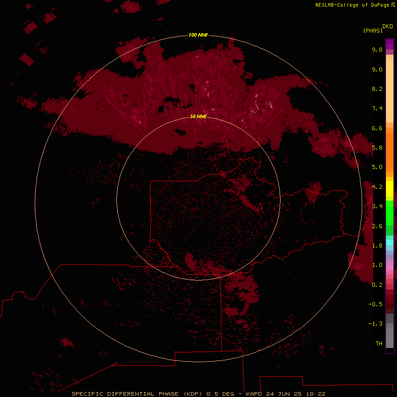Click the 1.0 scale value
The image size is (397, 397).
pos(377,265)
